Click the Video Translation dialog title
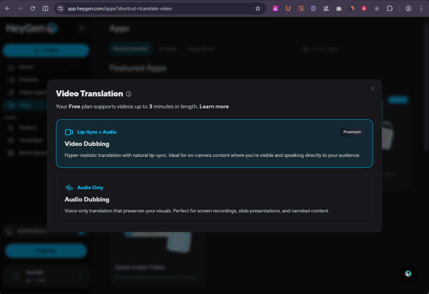The width and height of the screenshot is (429, 294). (90, 94)
